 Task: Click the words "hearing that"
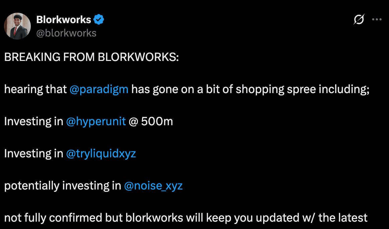tap(35, 89)
